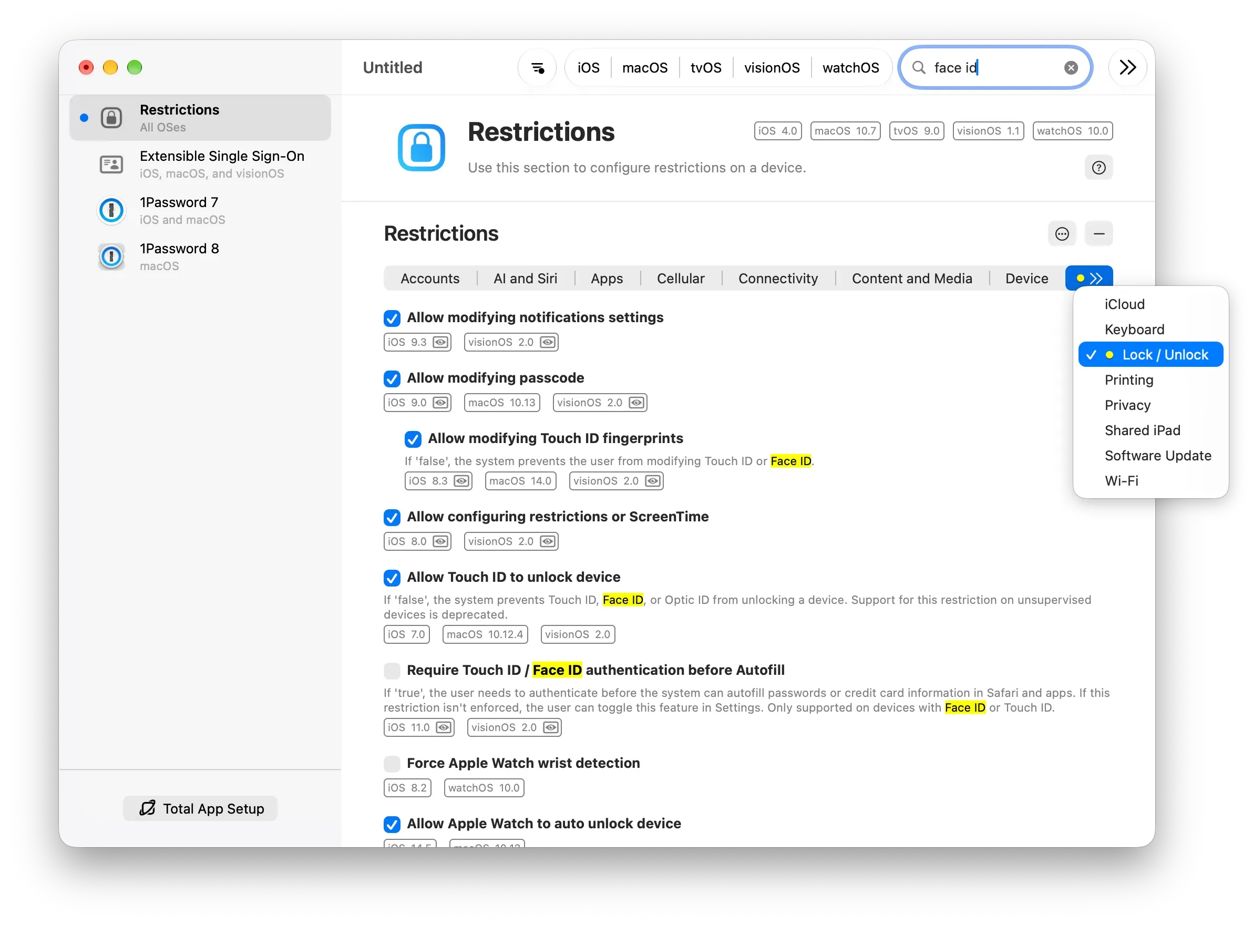Viewport: 1253px width, 925px height.
Task: Open the filter options icon in toolbar
Action: [x=538, y=68]
